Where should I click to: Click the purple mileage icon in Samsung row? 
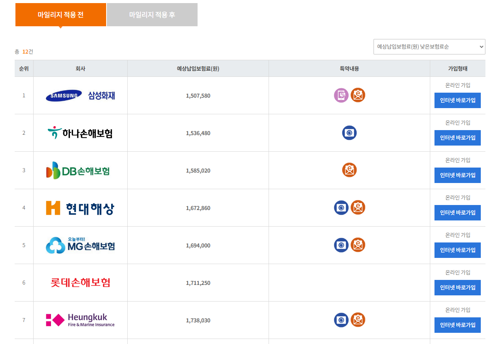341,95
